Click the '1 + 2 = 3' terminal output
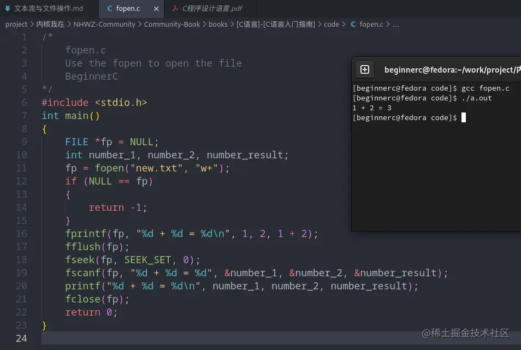This screenshot has height=350, width=521. (x=372, y=108)
